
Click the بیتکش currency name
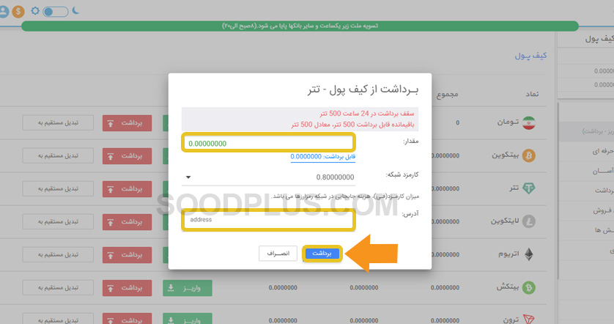pyautogui.click(x=508, y=287)
